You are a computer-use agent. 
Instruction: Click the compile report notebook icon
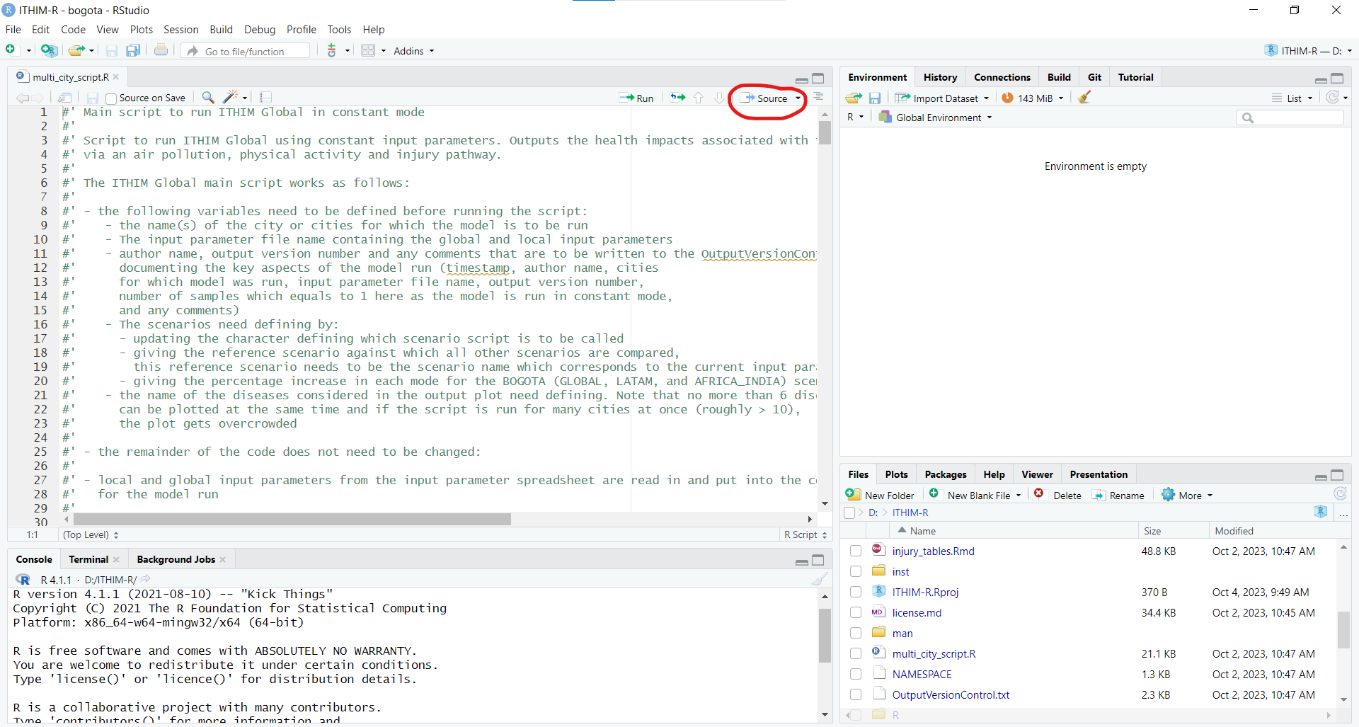(266, 98)
